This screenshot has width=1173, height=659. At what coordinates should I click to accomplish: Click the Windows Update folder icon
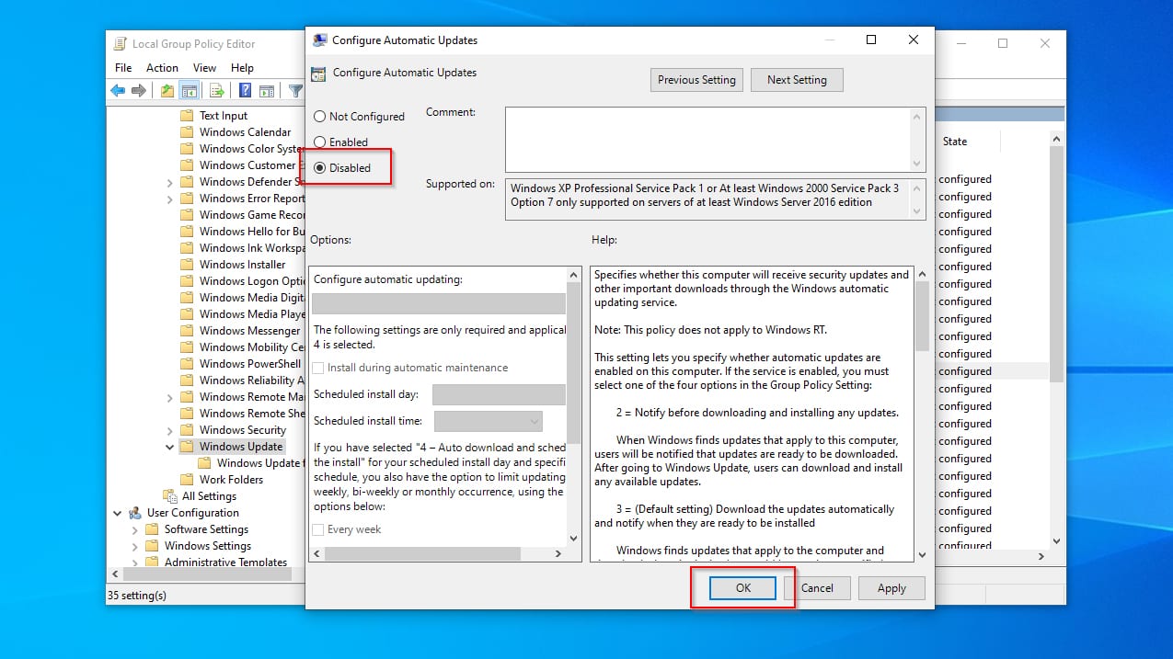click(x=187, y=447)
